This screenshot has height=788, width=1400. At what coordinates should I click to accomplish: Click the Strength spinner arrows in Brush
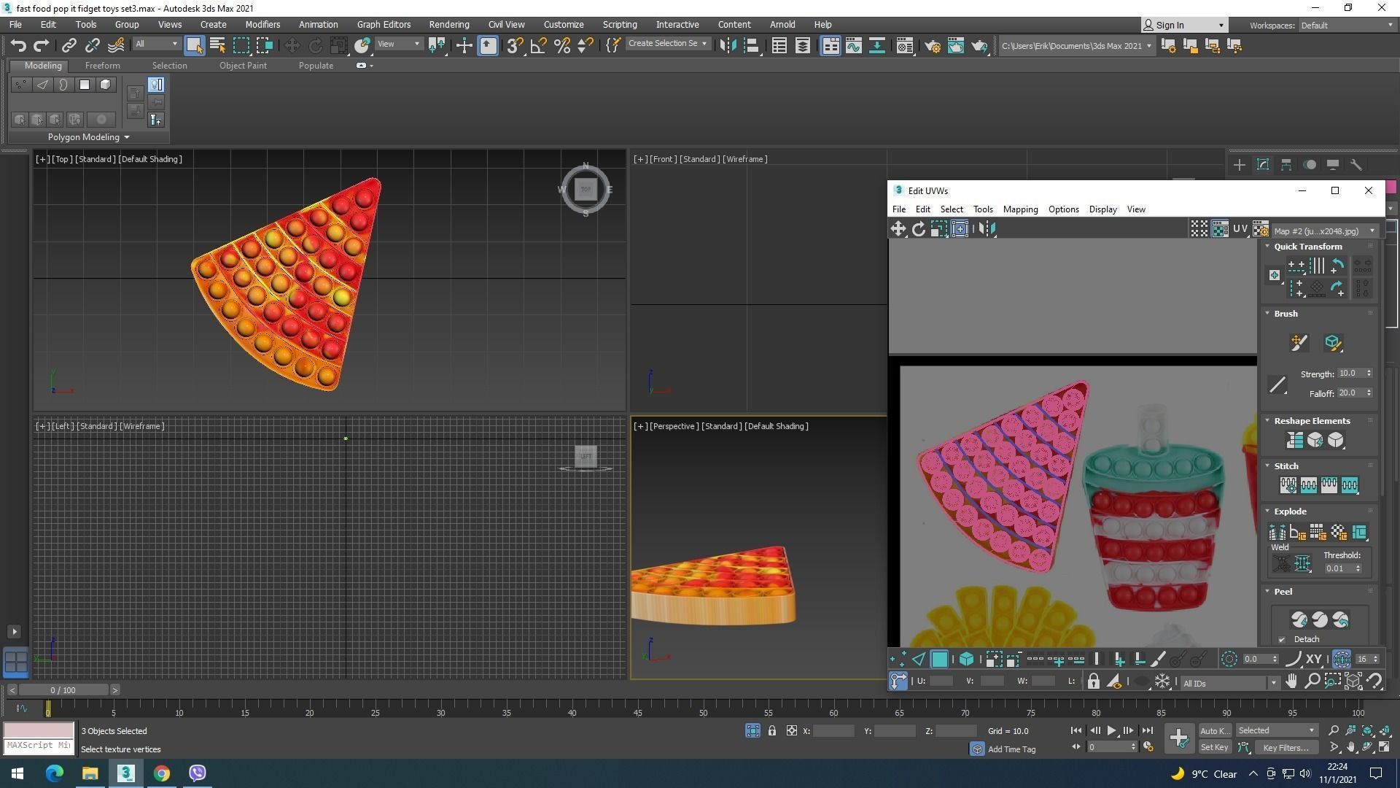pyautogui.click(x=1369, y=374)
